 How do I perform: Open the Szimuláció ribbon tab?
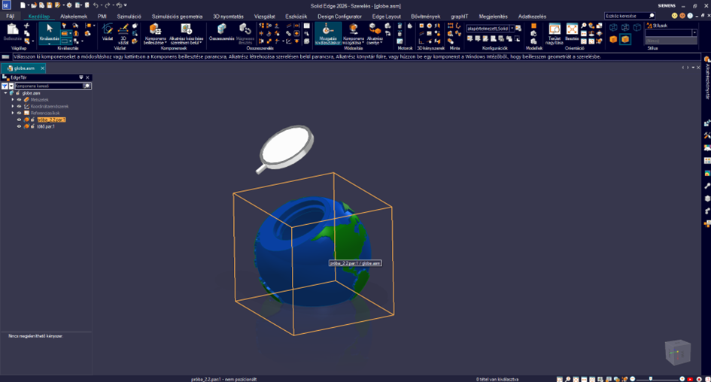coord(129,16)
